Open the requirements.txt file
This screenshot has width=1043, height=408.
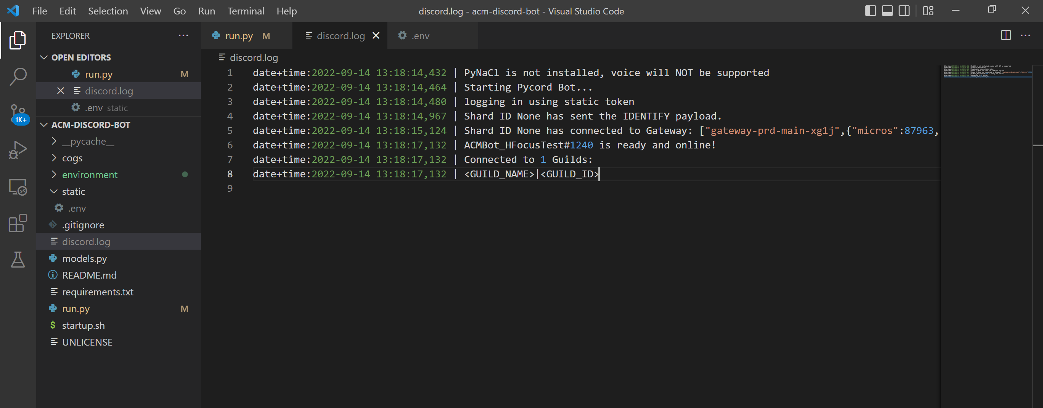coord(119,292)
